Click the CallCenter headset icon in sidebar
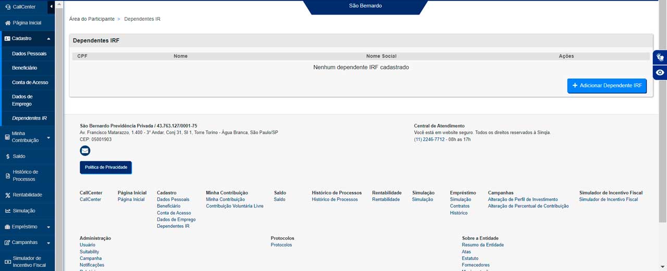Viewport: 667px width, 271px height. pyautogui.click(x=8, y=7)
